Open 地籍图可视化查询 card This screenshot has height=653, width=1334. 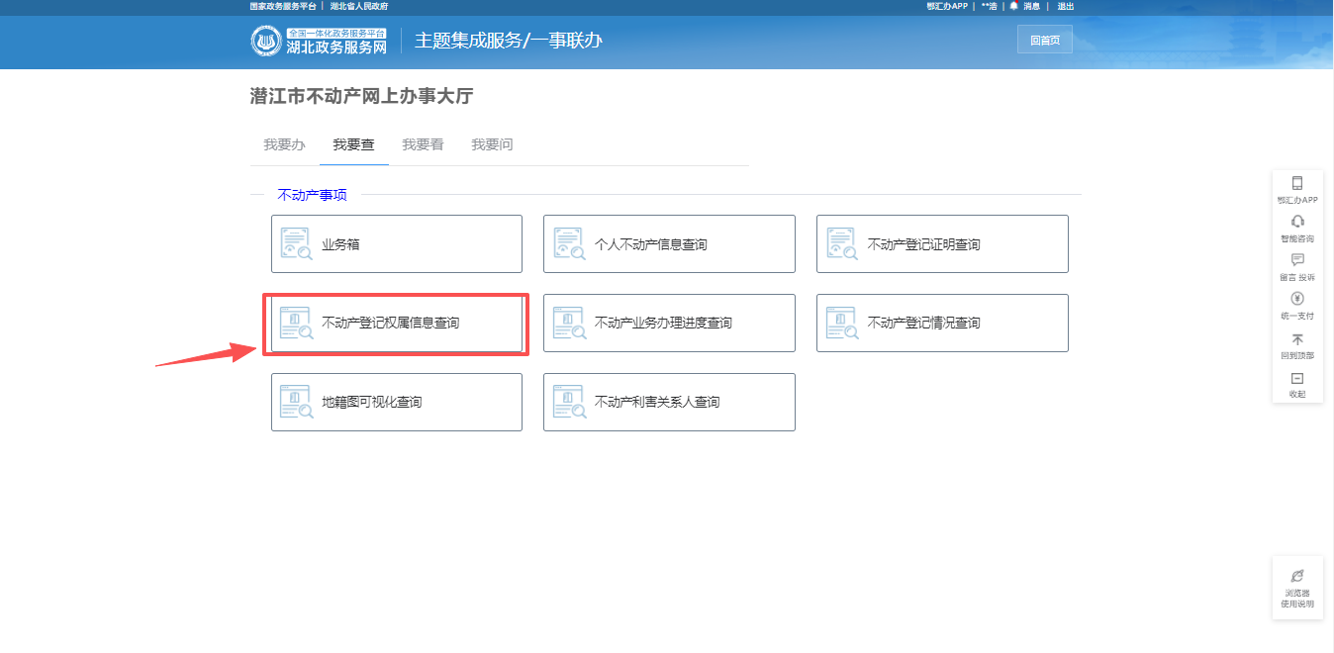click(x=396, y=403)
